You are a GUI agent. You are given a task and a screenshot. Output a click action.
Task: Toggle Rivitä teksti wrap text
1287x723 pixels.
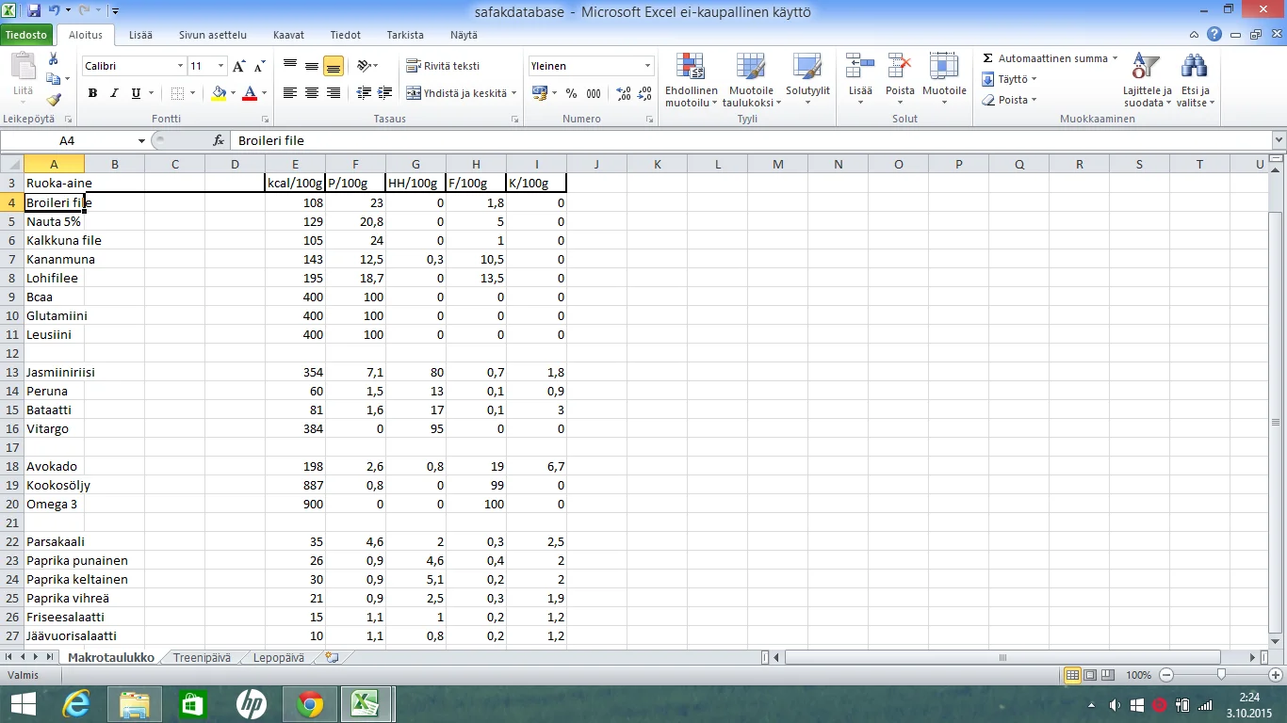(x=444, y=66)
